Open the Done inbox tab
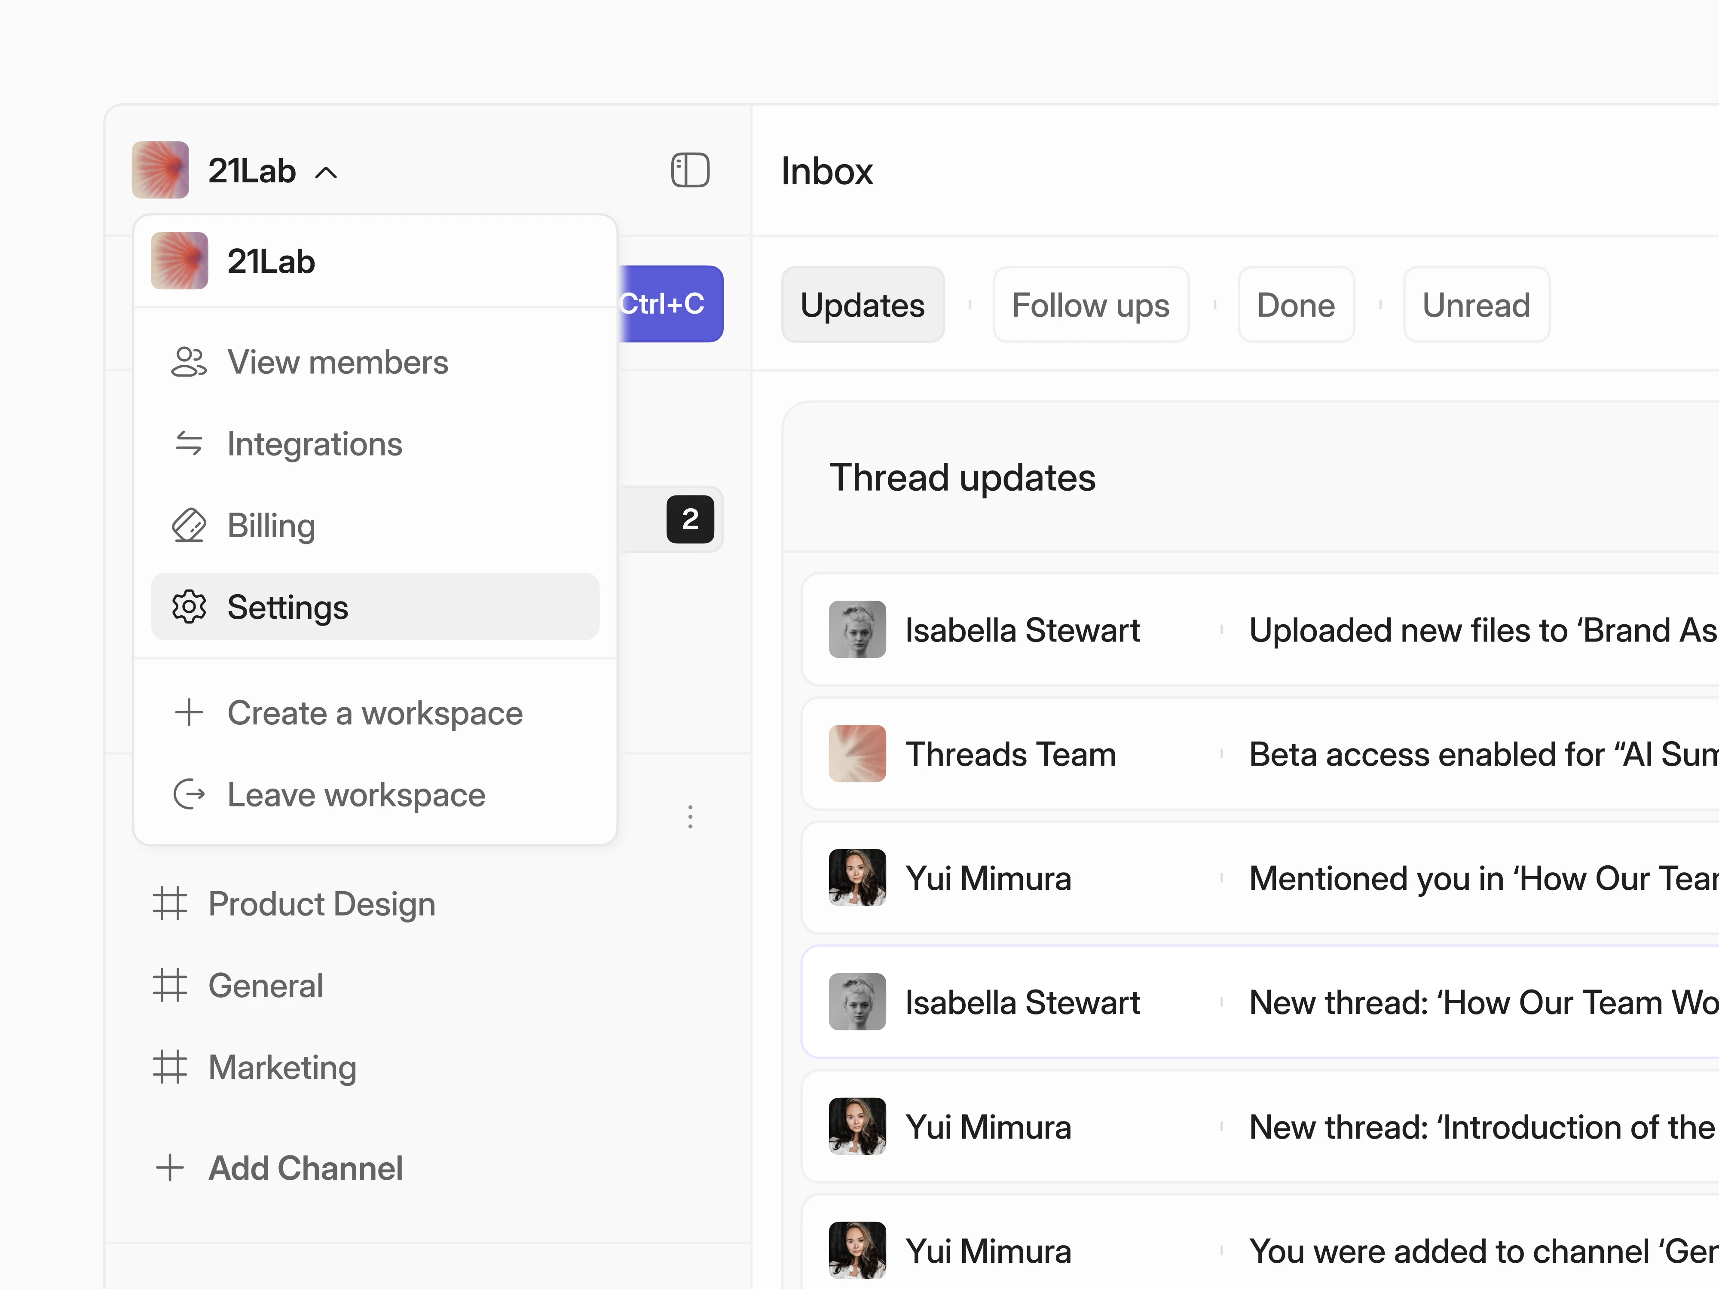The width and height of the screenshot is (1719, 1289). [1295, 305]
